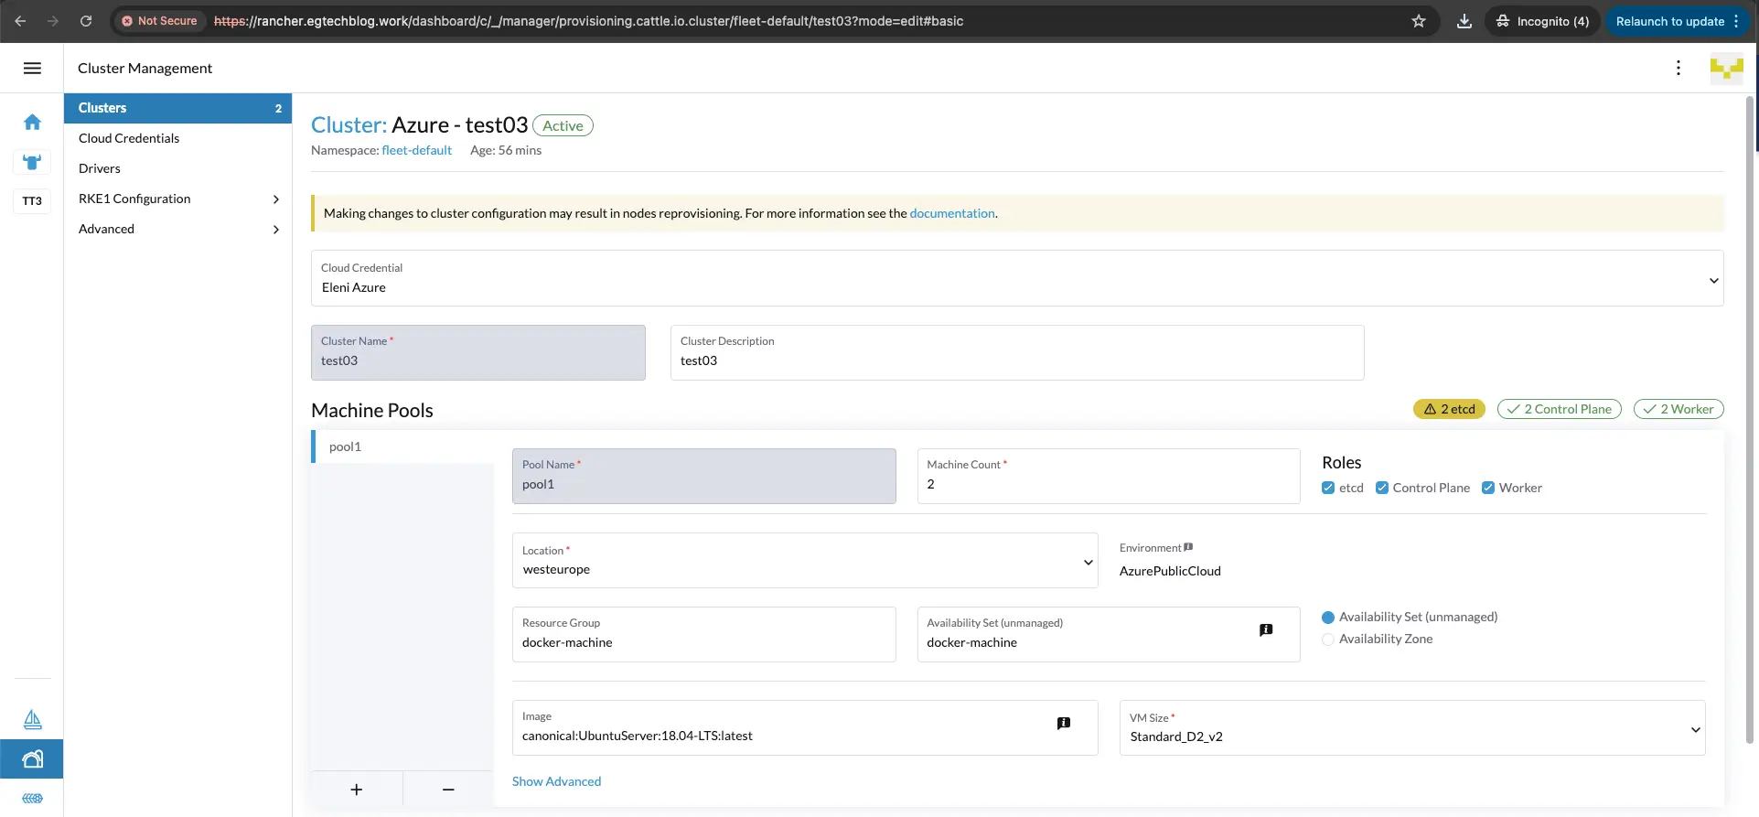
Task: Open the global settings icon at sidebar bottom
Action: pyautogui.click(x=32, y=799)
